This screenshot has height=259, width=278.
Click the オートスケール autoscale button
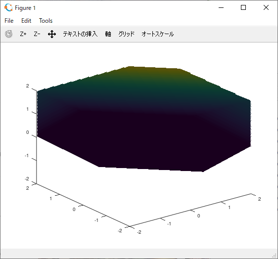157,34
